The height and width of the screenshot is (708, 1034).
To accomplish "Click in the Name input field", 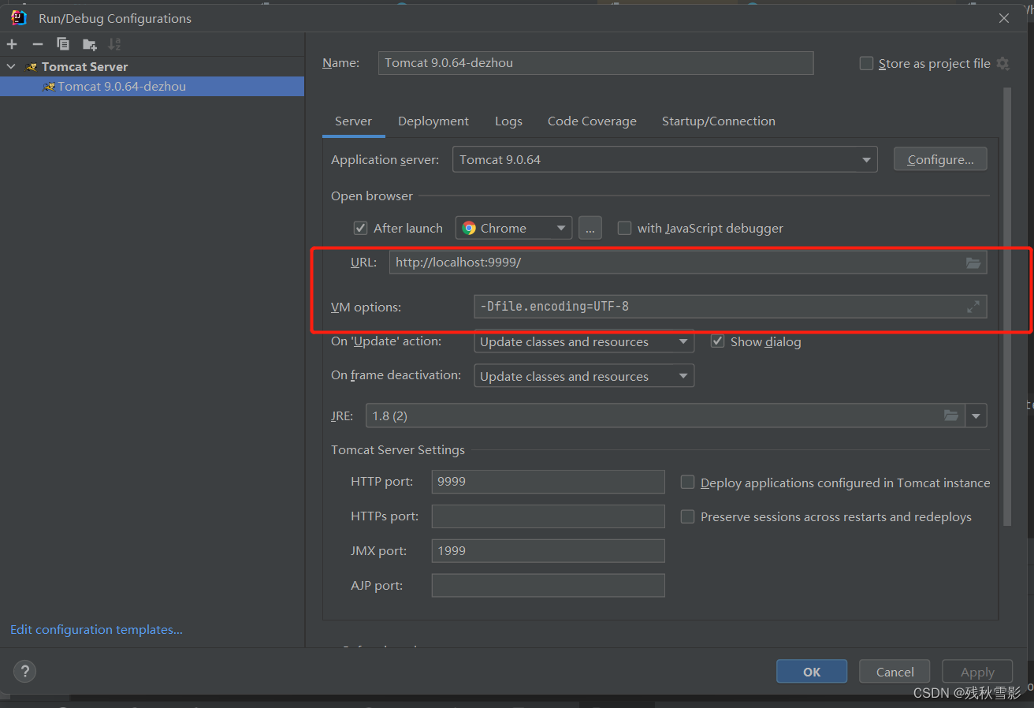I will [x=596, y=63].
